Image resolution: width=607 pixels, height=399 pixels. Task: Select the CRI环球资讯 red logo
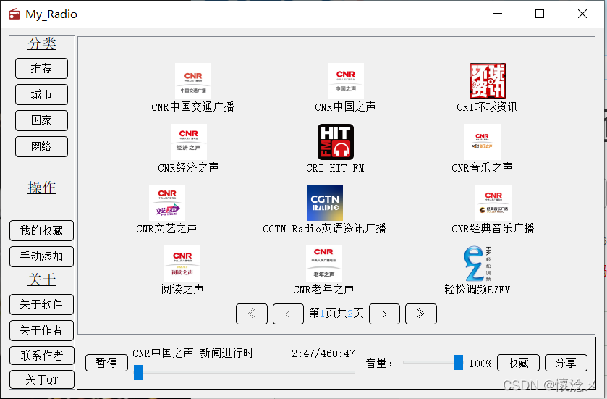click(488, 81)
